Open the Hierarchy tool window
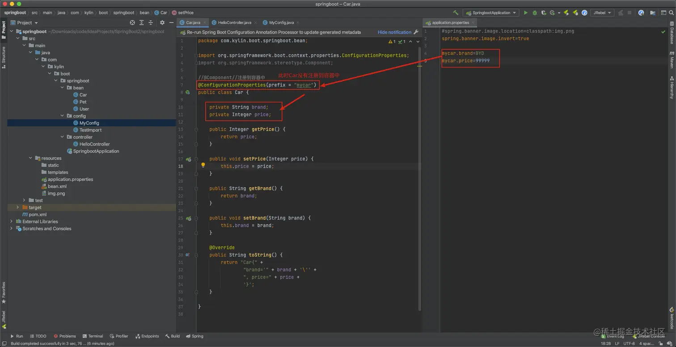This screenshot has height=347, width=676. (x=672, y=87)
